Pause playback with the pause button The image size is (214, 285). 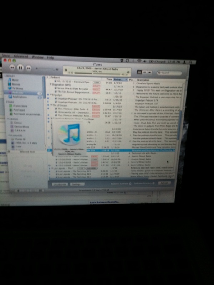pos(20,68)
